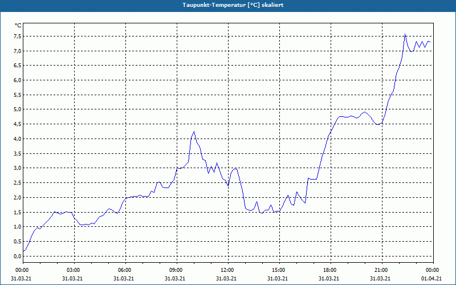Click the 06:00 time axis label
The image size is (456, 285).
pyautogui.click(x=125, y=270)
